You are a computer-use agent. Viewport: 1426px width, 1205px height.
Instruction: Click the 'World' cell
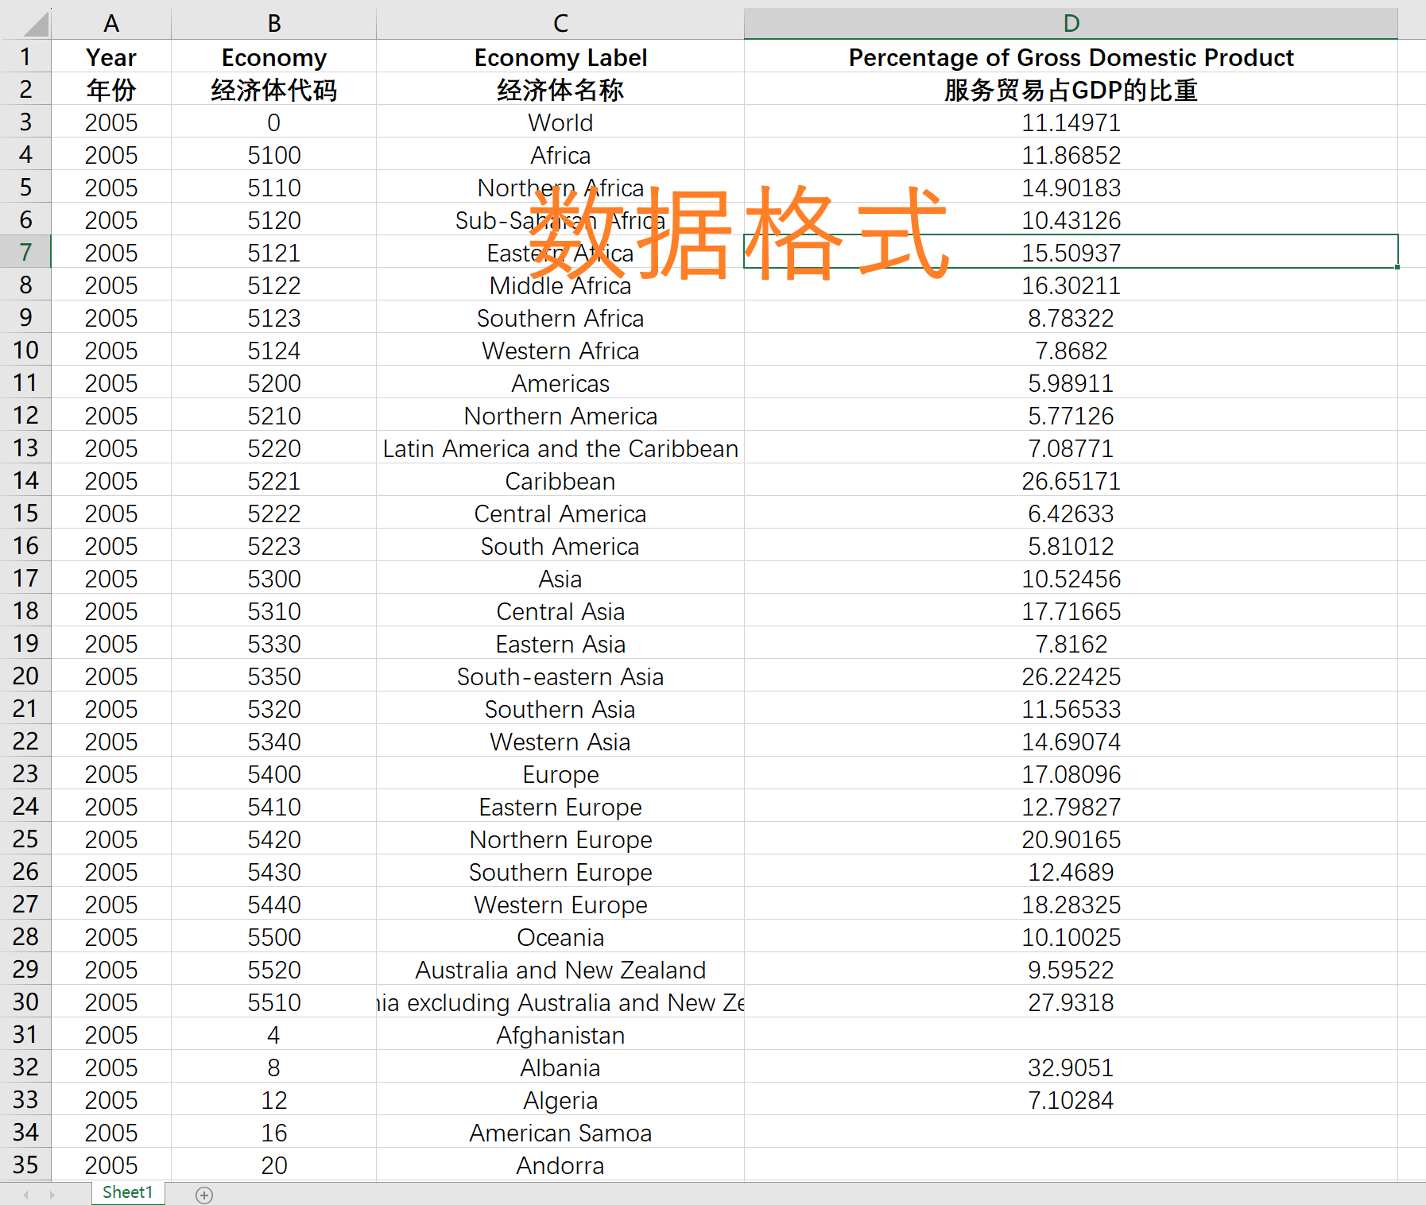(560, 122)
